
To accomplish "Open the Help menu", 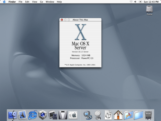I will 59,2.
